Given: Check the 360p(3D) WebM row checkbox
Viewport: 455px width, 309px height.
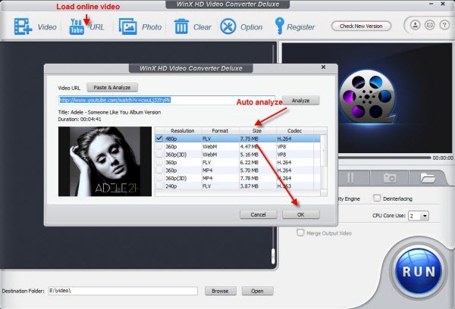Looking at the screenshot, I should click(x=159, y=154).
